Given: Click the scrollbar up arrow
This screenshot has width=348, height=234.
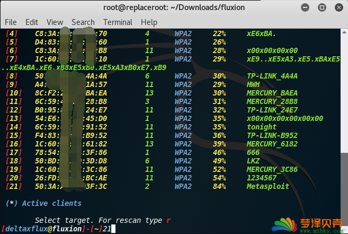Looking at the screenshot, I should pos(344,32).
